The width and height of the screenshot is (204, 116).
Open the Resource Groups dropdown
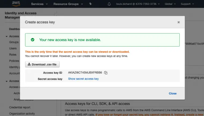tap(68, 4)
